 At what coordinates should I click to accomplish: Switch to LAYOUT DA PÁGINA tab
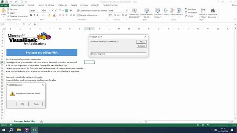(46, 6)
